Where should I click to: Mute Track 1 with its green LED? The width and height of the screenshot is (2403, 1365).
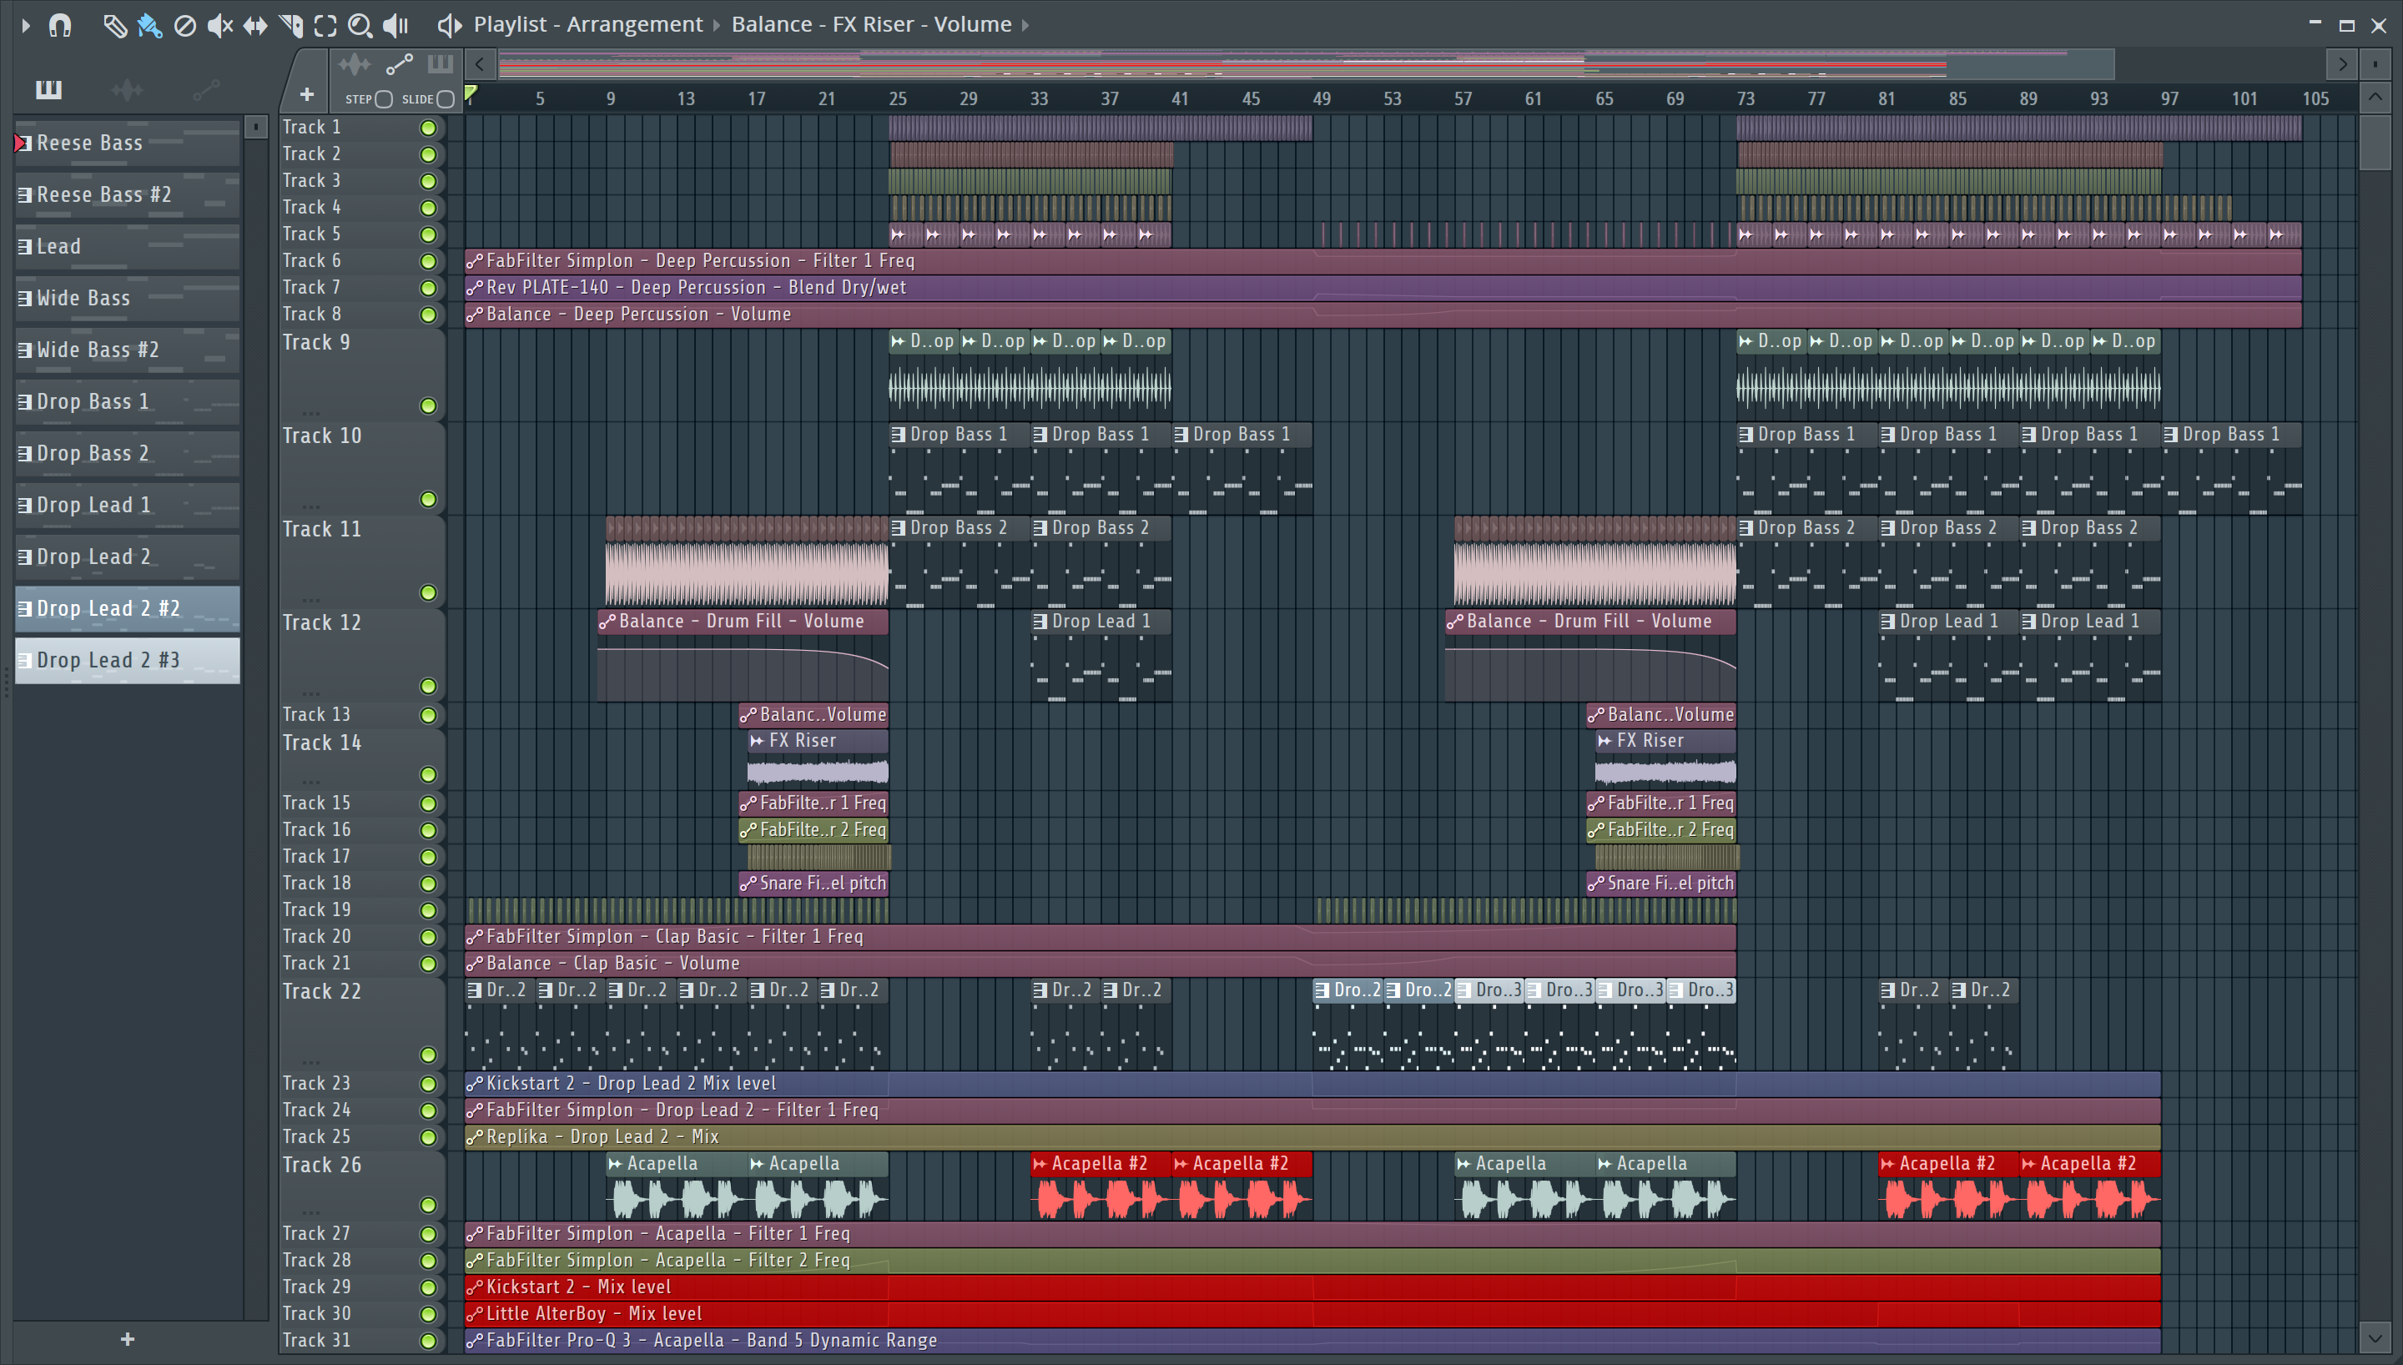point(428,128)
